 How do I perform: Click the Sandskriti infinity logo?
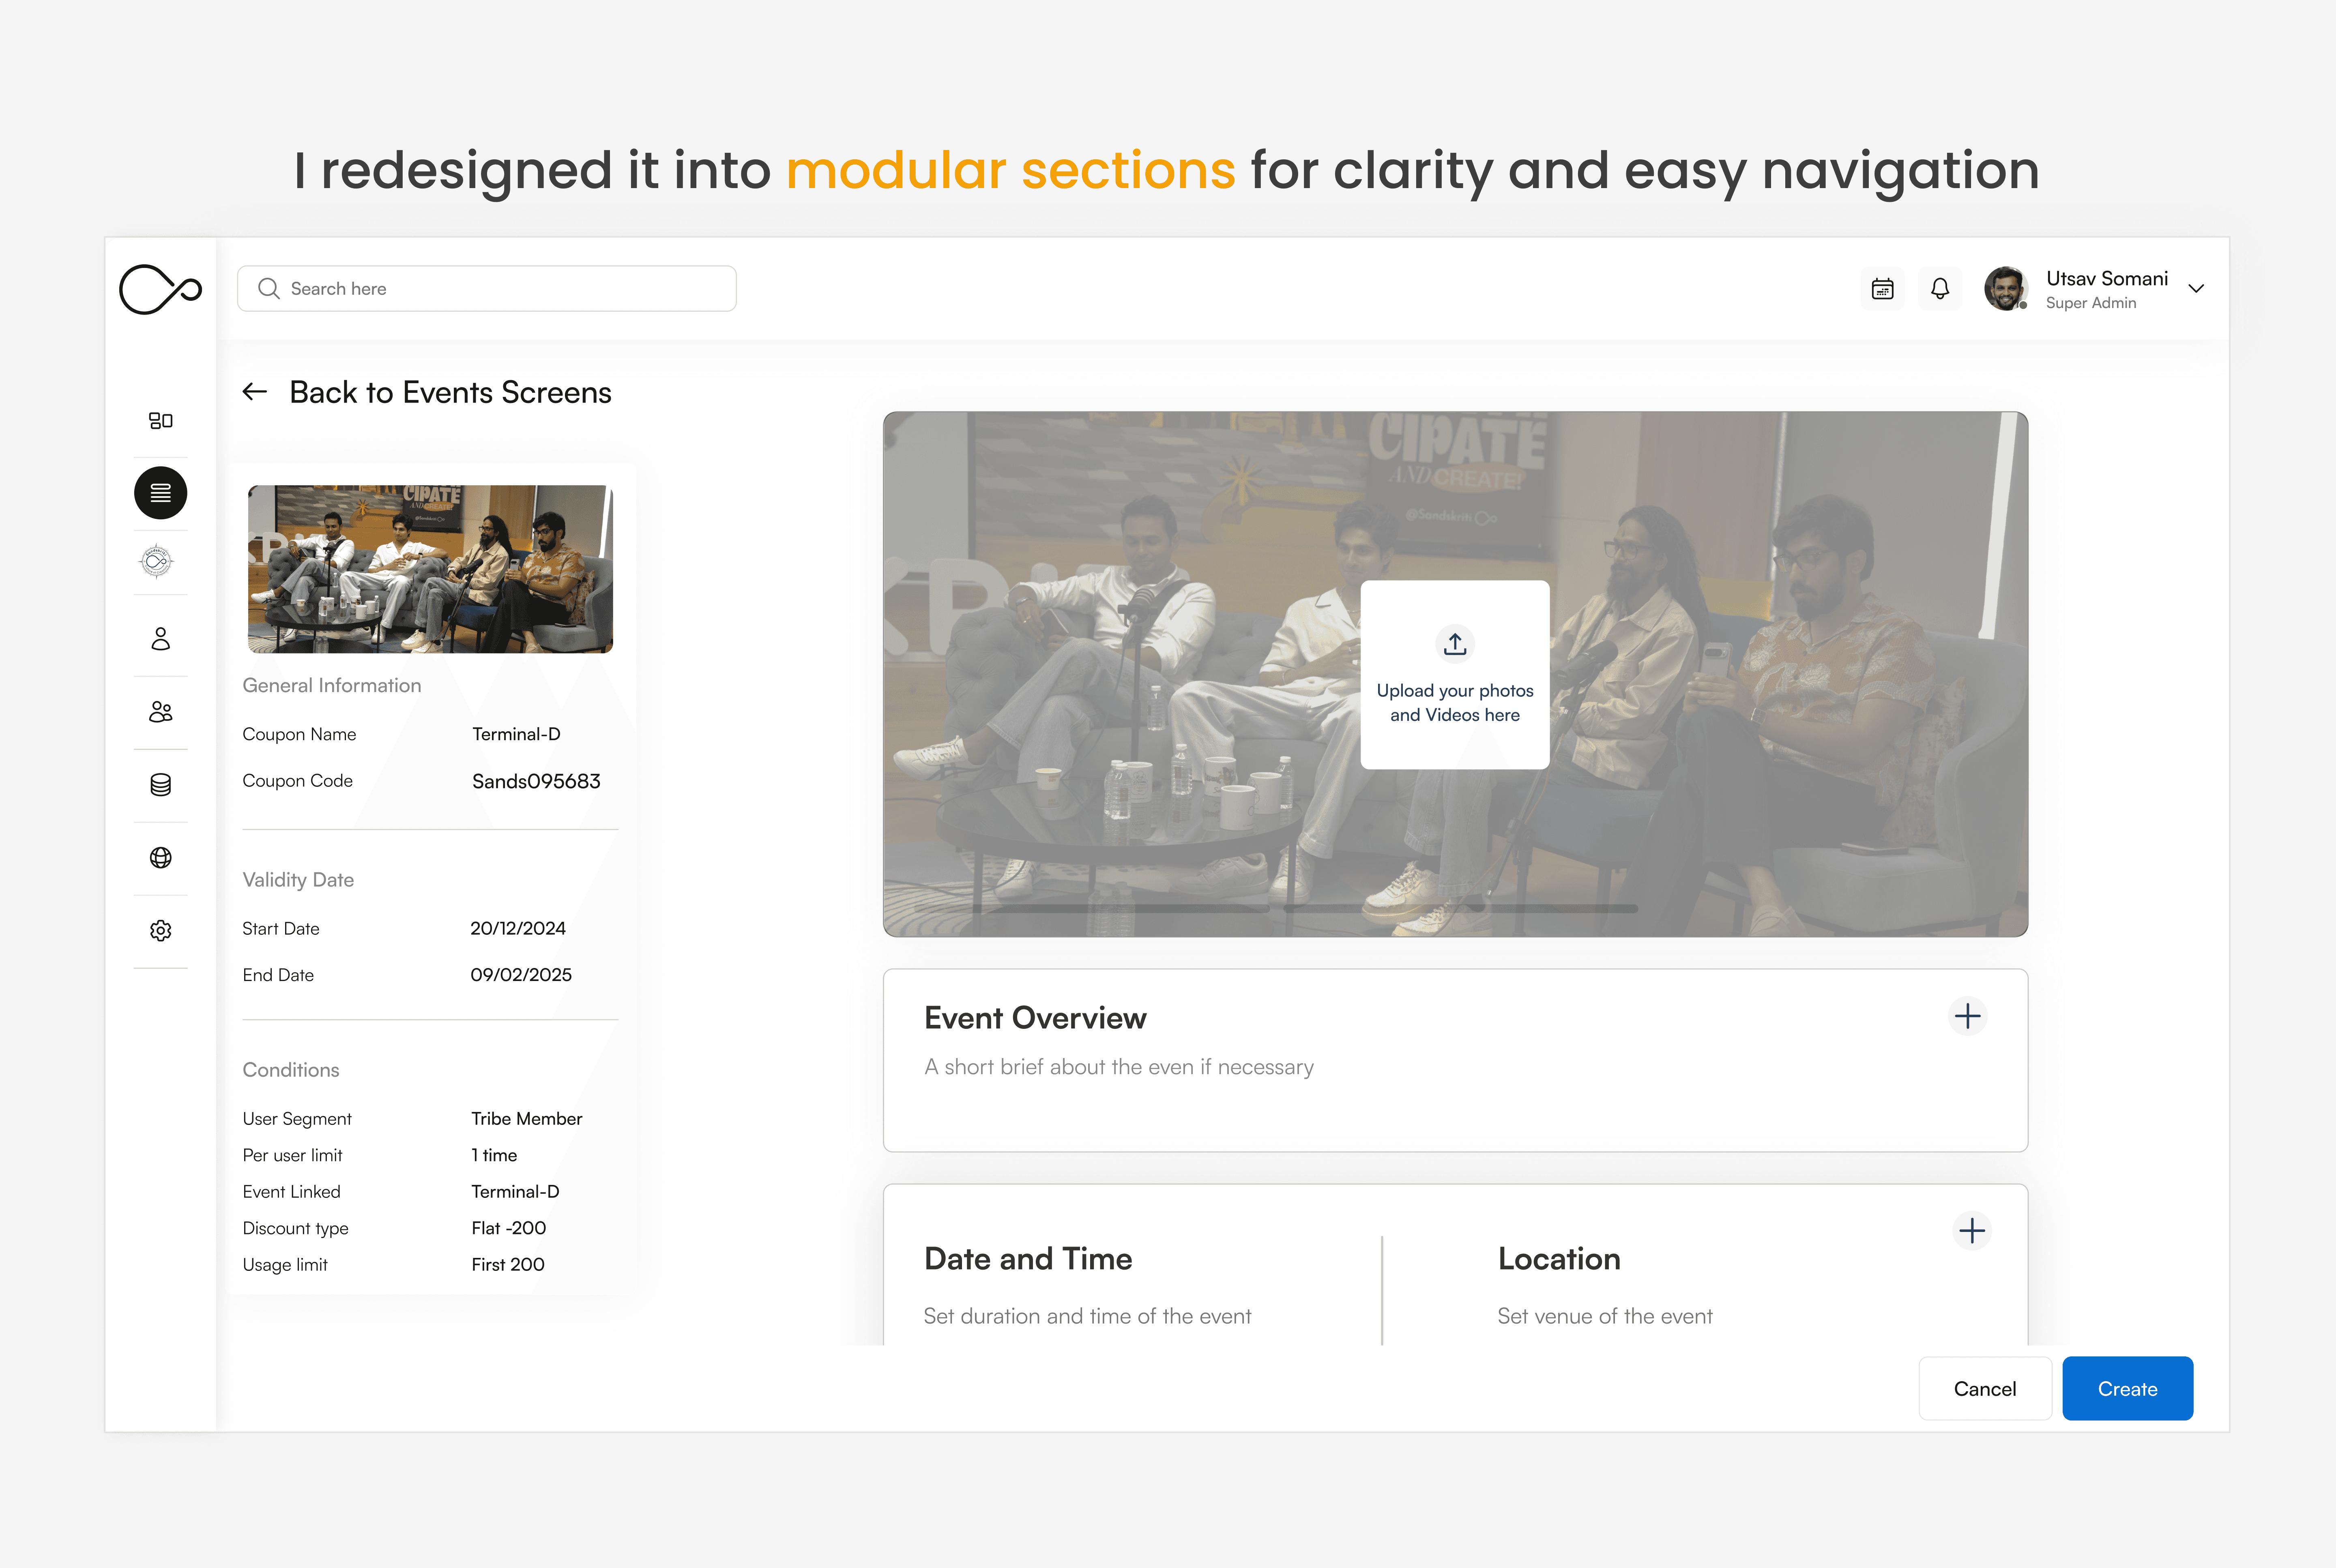(160, 290)
